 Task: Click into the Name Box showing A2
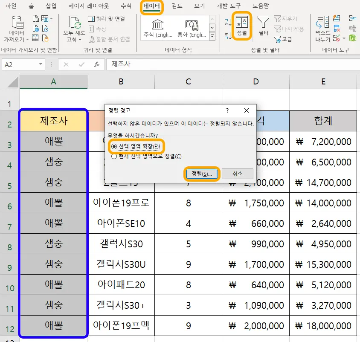point(20,64)
